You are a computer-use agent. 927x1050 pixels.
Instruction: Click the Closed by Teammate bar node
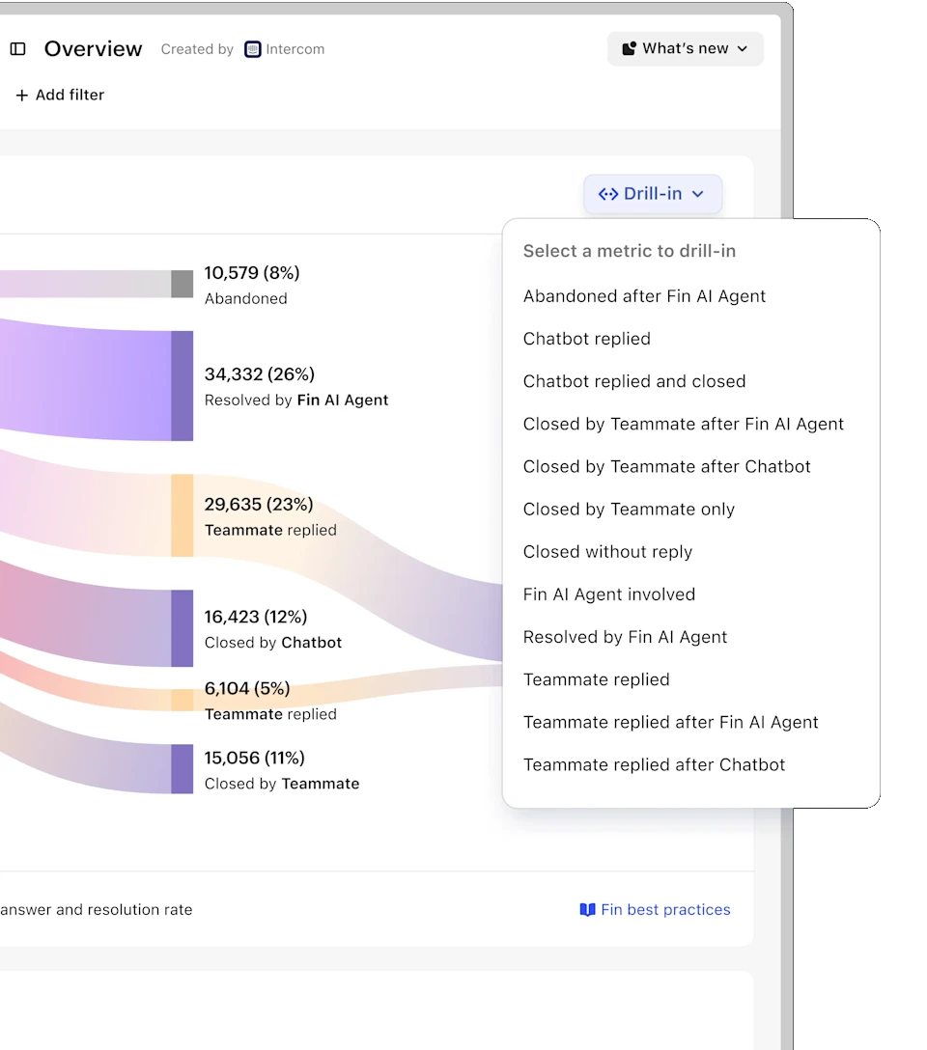[x=183, y=769]
